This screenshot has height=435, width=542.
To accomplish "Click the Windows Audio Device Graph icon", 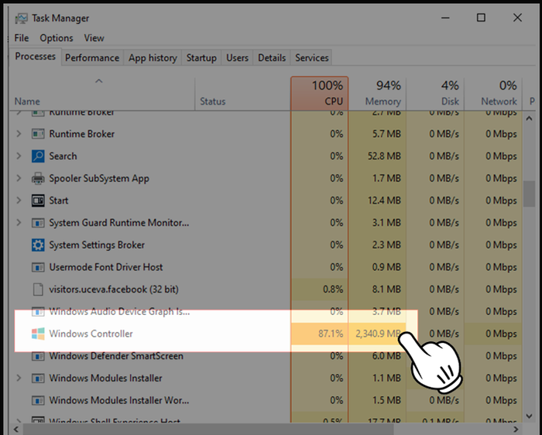I will coord(38,312).
